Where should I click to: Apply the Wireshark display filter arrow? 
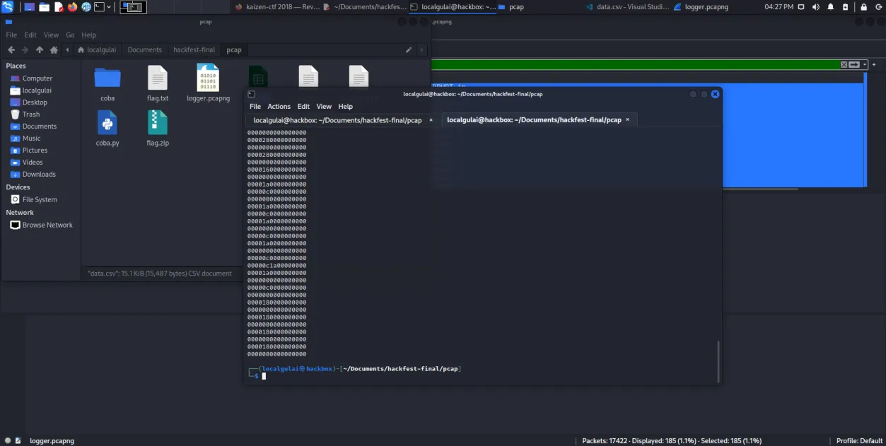[x=854, y=64]
